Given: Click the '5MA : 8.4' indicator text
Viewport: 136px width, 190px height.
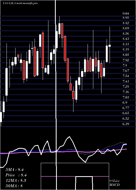Looking at the screenshot, I should click(x=15, y=170).
